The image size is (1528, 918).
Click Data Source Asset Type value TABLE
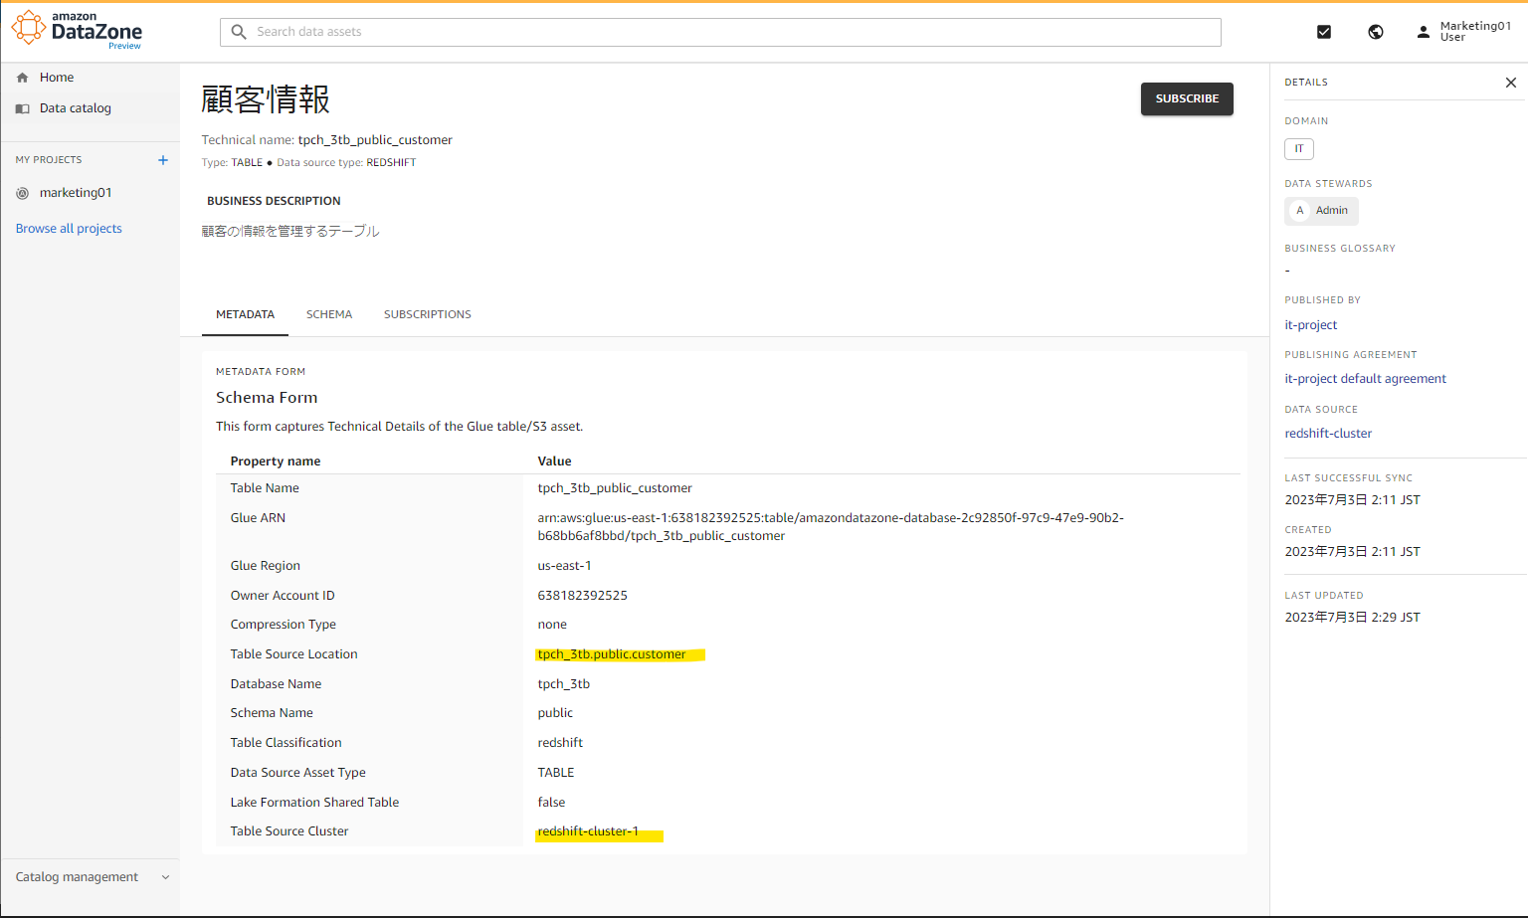[x=556, y=773]
